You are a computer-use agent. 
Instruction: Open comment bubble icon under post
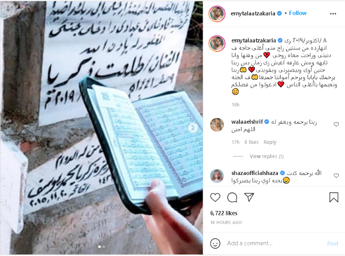(x=232, y=197)
